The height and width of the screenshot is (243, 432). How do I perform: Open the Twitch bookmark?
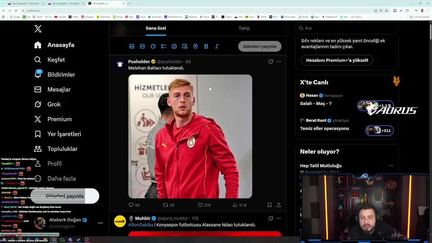(37, 17)
